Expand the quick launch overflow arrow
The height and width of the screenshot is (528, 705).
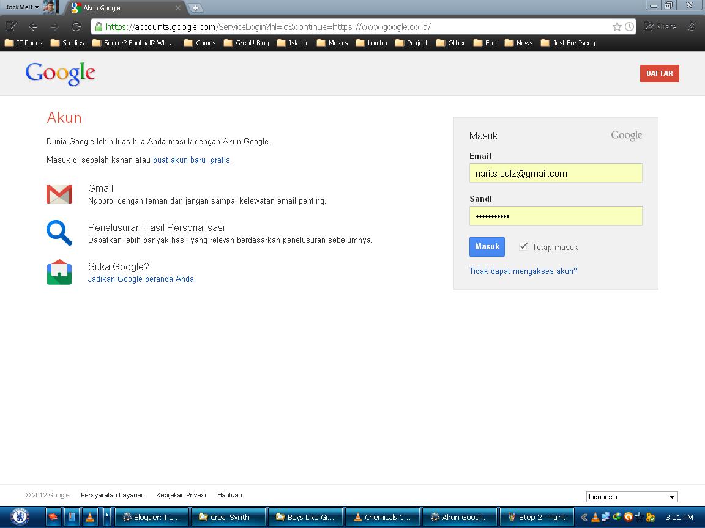(x=107, y=516)
